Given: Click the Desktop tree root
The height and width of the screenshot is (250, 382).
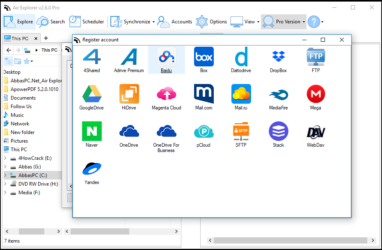Looking at the screenshot, I should [x=11, y=72].
